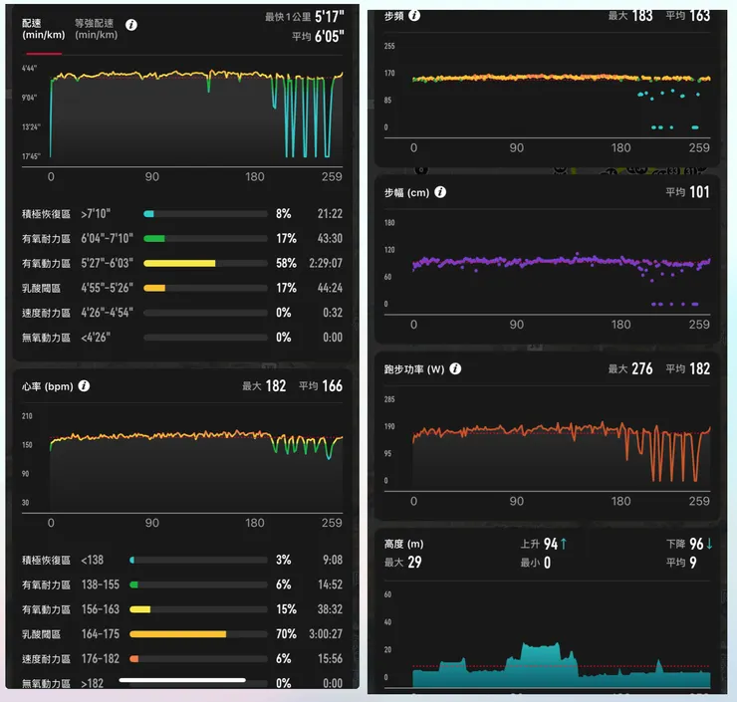Click the pace chart graph
This screenshot has width=737, height=702.
click(196, 113)
